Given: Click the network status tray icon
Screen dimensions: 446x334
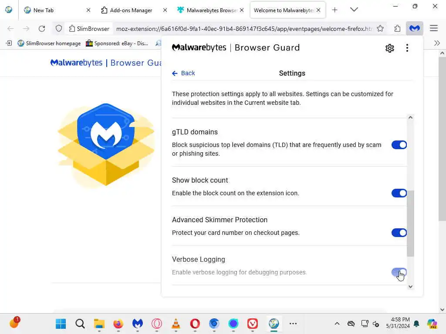Looking at the screenshot, I should point(365,324).
